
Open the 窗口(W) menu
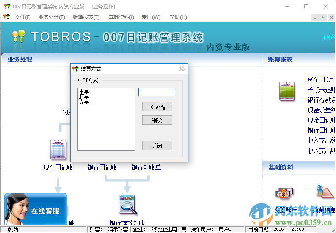[151, 17]
